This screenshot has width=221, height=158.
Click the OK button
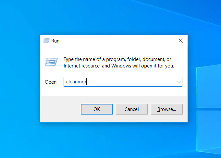tap(97, 109)
